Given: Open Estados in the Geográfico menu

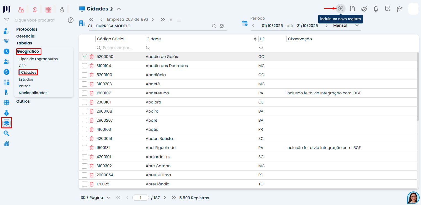Looking at the screenshot, I should pyautogui.click(x=26, y=79).
